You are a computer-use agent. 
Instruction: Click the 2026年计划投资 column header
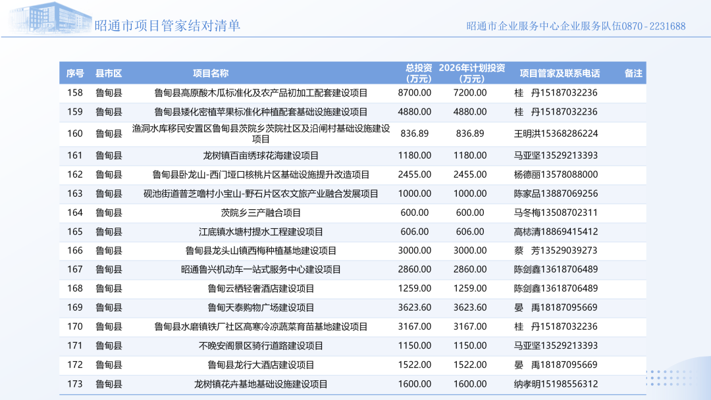point(471,74)
